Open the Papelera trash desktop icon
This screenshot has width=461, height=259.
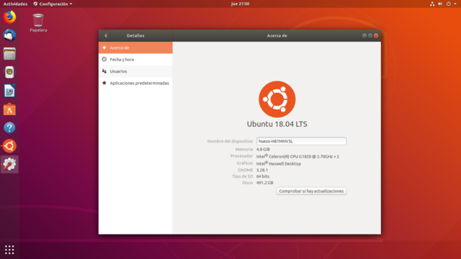(x=38, y=23)
